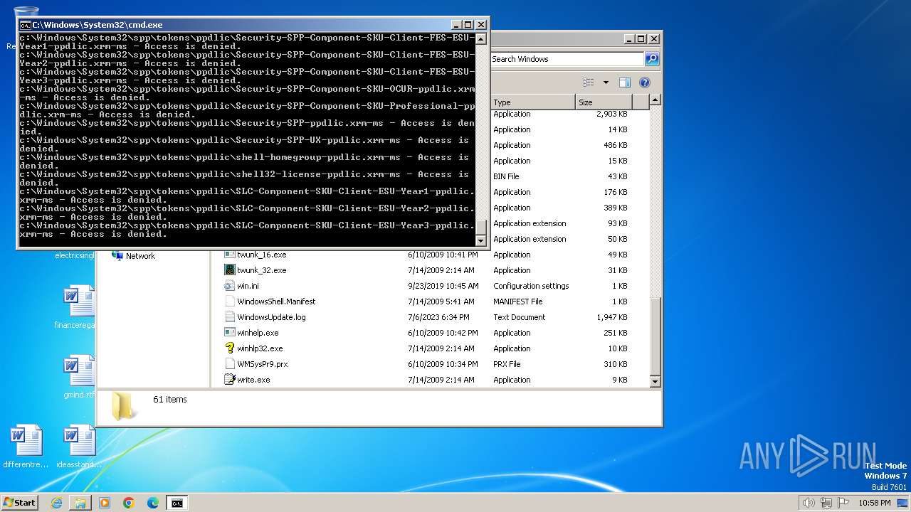Image resolution: width=911 pixels, height=512 pixels.
Task: Toggle the preview pane icon
Action: (x=624, y=82)
